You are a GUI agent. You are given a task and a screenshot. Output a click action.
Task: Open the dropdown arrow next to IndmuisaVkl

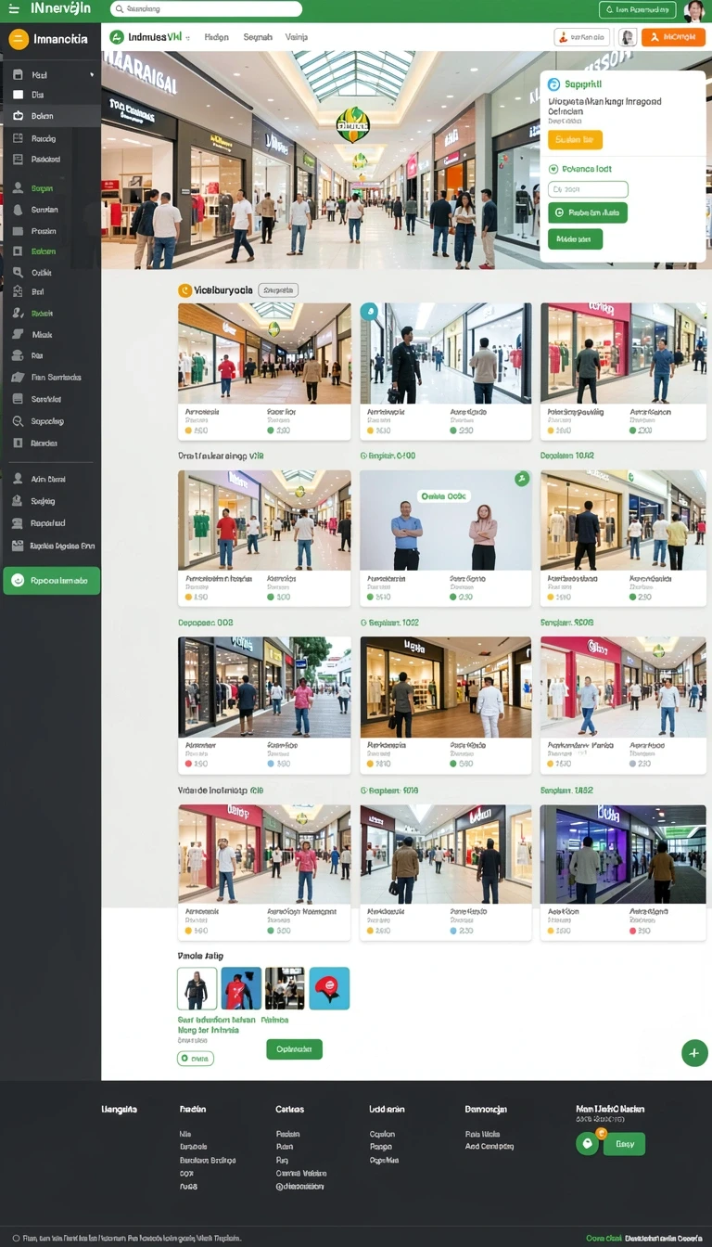(x=187, y=38)
